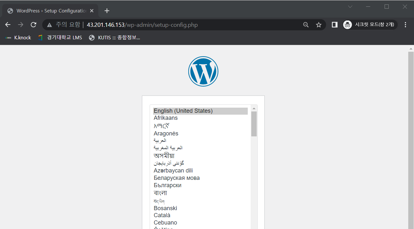Select Aragonés in the language list
The image size is (414, 229).
[x=200, y=134]
